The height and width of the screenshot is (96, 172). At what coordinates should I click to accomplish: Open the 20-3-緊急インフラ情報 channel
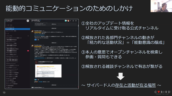click(12, 77)
